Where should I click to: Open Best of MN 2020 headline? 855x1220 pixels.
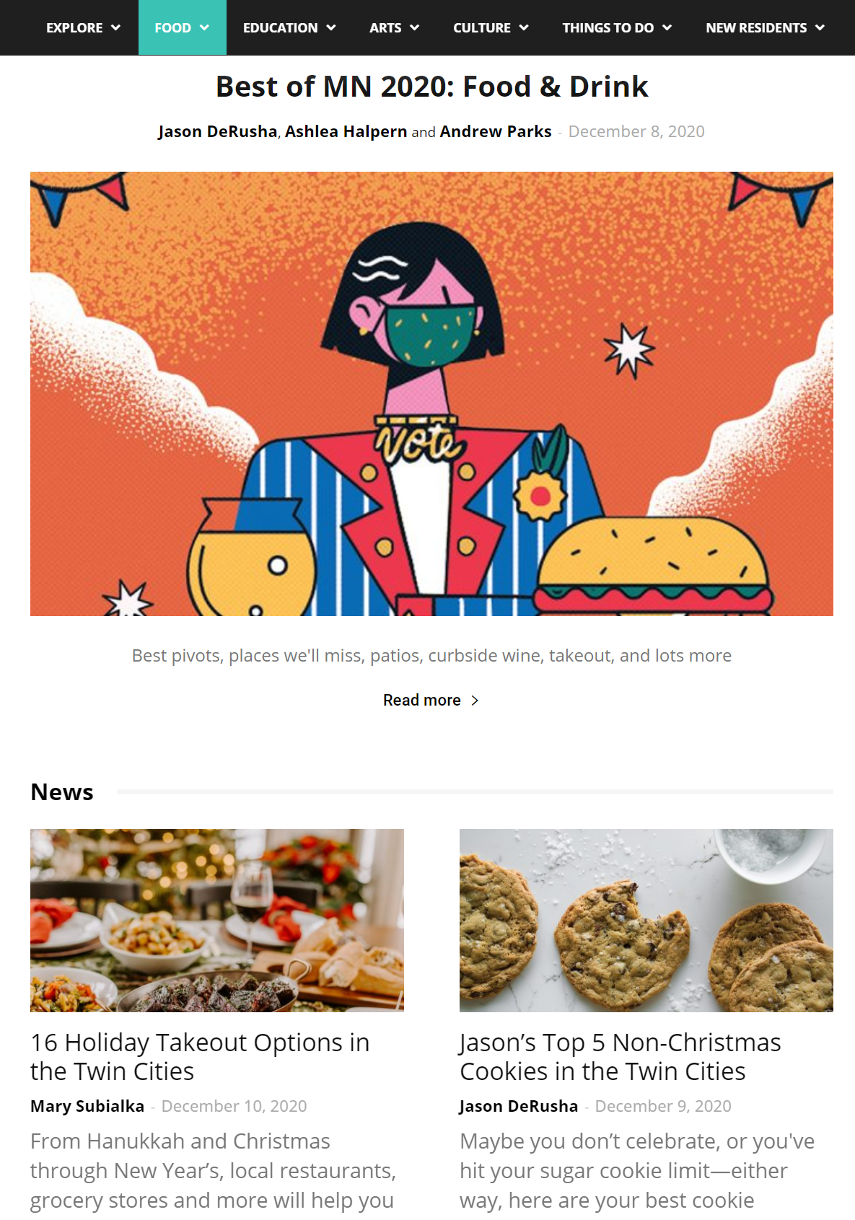tap(431, 87)
